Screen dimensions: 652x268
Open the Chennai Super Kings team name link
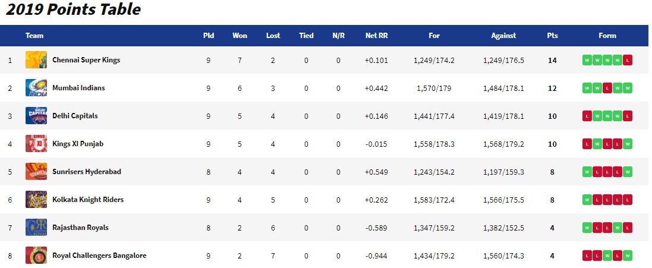point(86,60)
